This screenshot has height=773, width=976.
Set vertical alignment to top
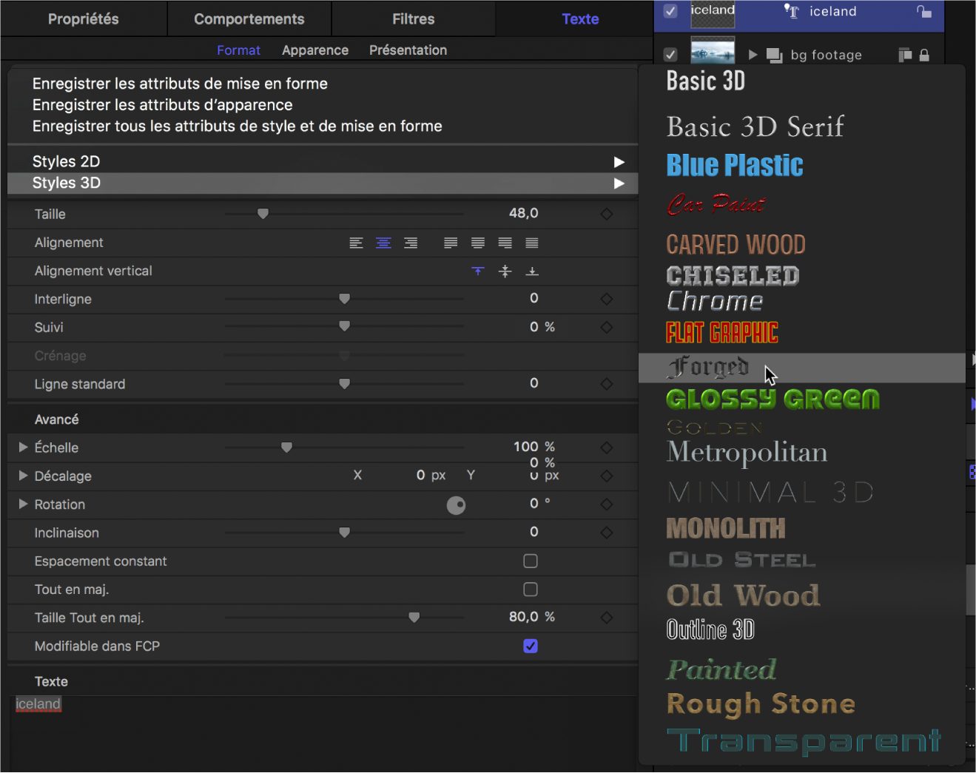pyautogui.click(x=478, y=271)
